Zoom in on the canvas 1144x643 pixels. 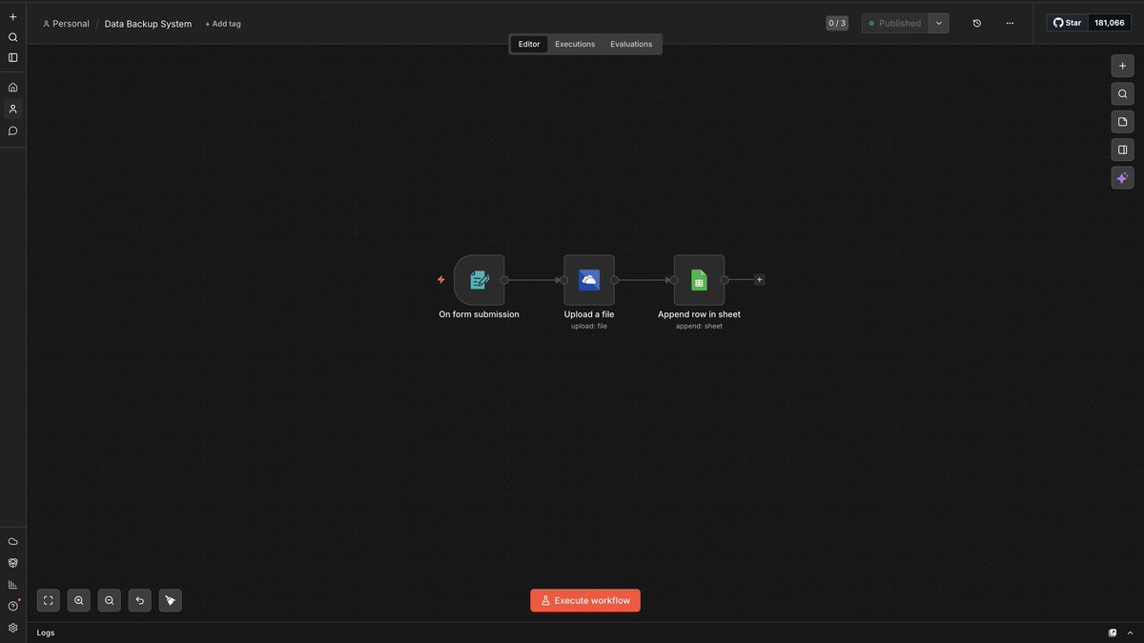(x=79, y=600)
